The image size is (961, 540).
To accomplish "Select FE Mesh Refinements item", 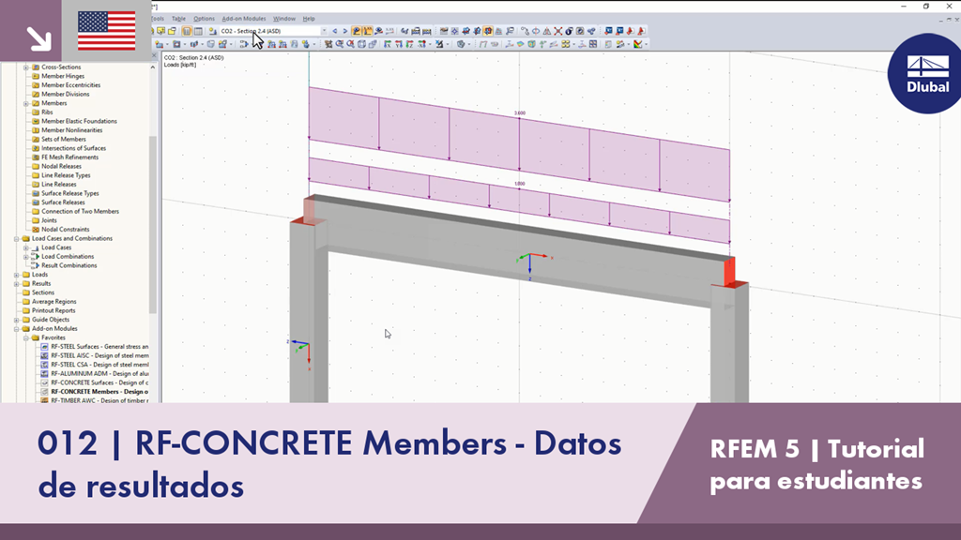I will 69,157.
